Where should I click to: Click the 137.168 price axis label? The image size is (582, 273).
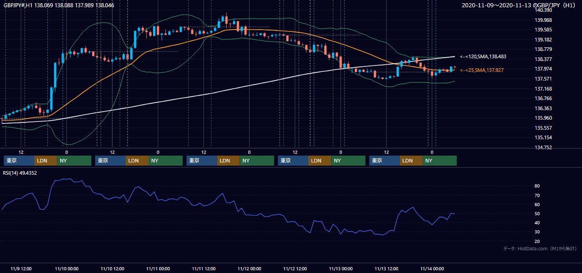543,89
